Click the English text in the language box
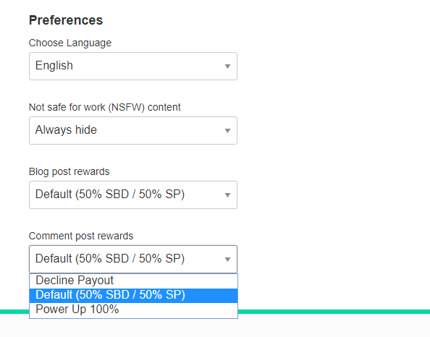The width and height of the screenshot is (430, 337). point(54,66)
